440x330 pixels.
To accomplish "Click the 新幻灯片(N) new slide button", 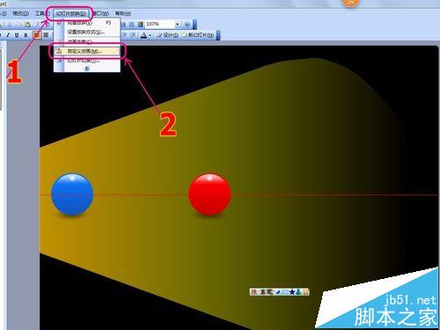I will point(198,35).
